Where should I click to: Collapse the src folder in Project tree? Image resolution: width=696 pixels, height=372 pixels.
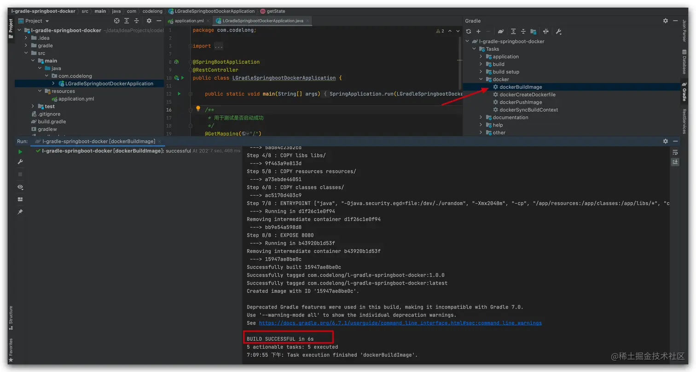[x=26, y=53]
